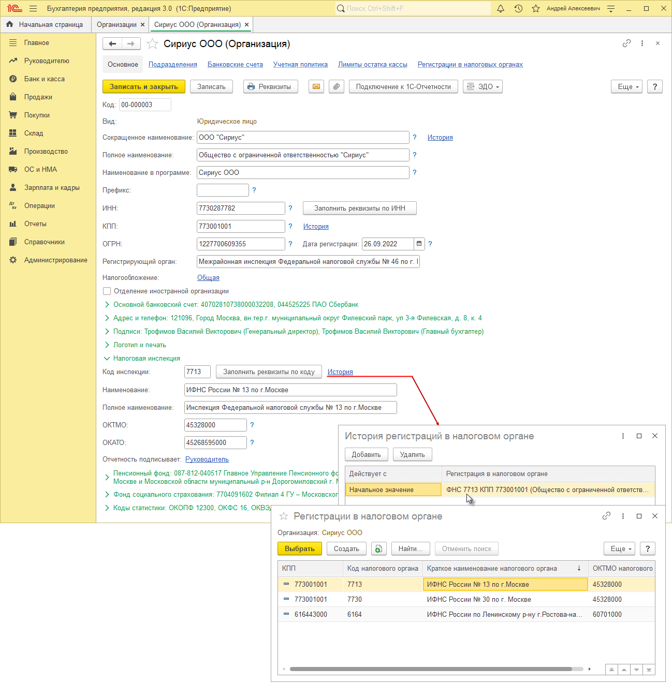The width and height of the screenshot is (672, 683).
Task: Open Регистрации в налоговых органах tab
Action: [x=470, y=65]
